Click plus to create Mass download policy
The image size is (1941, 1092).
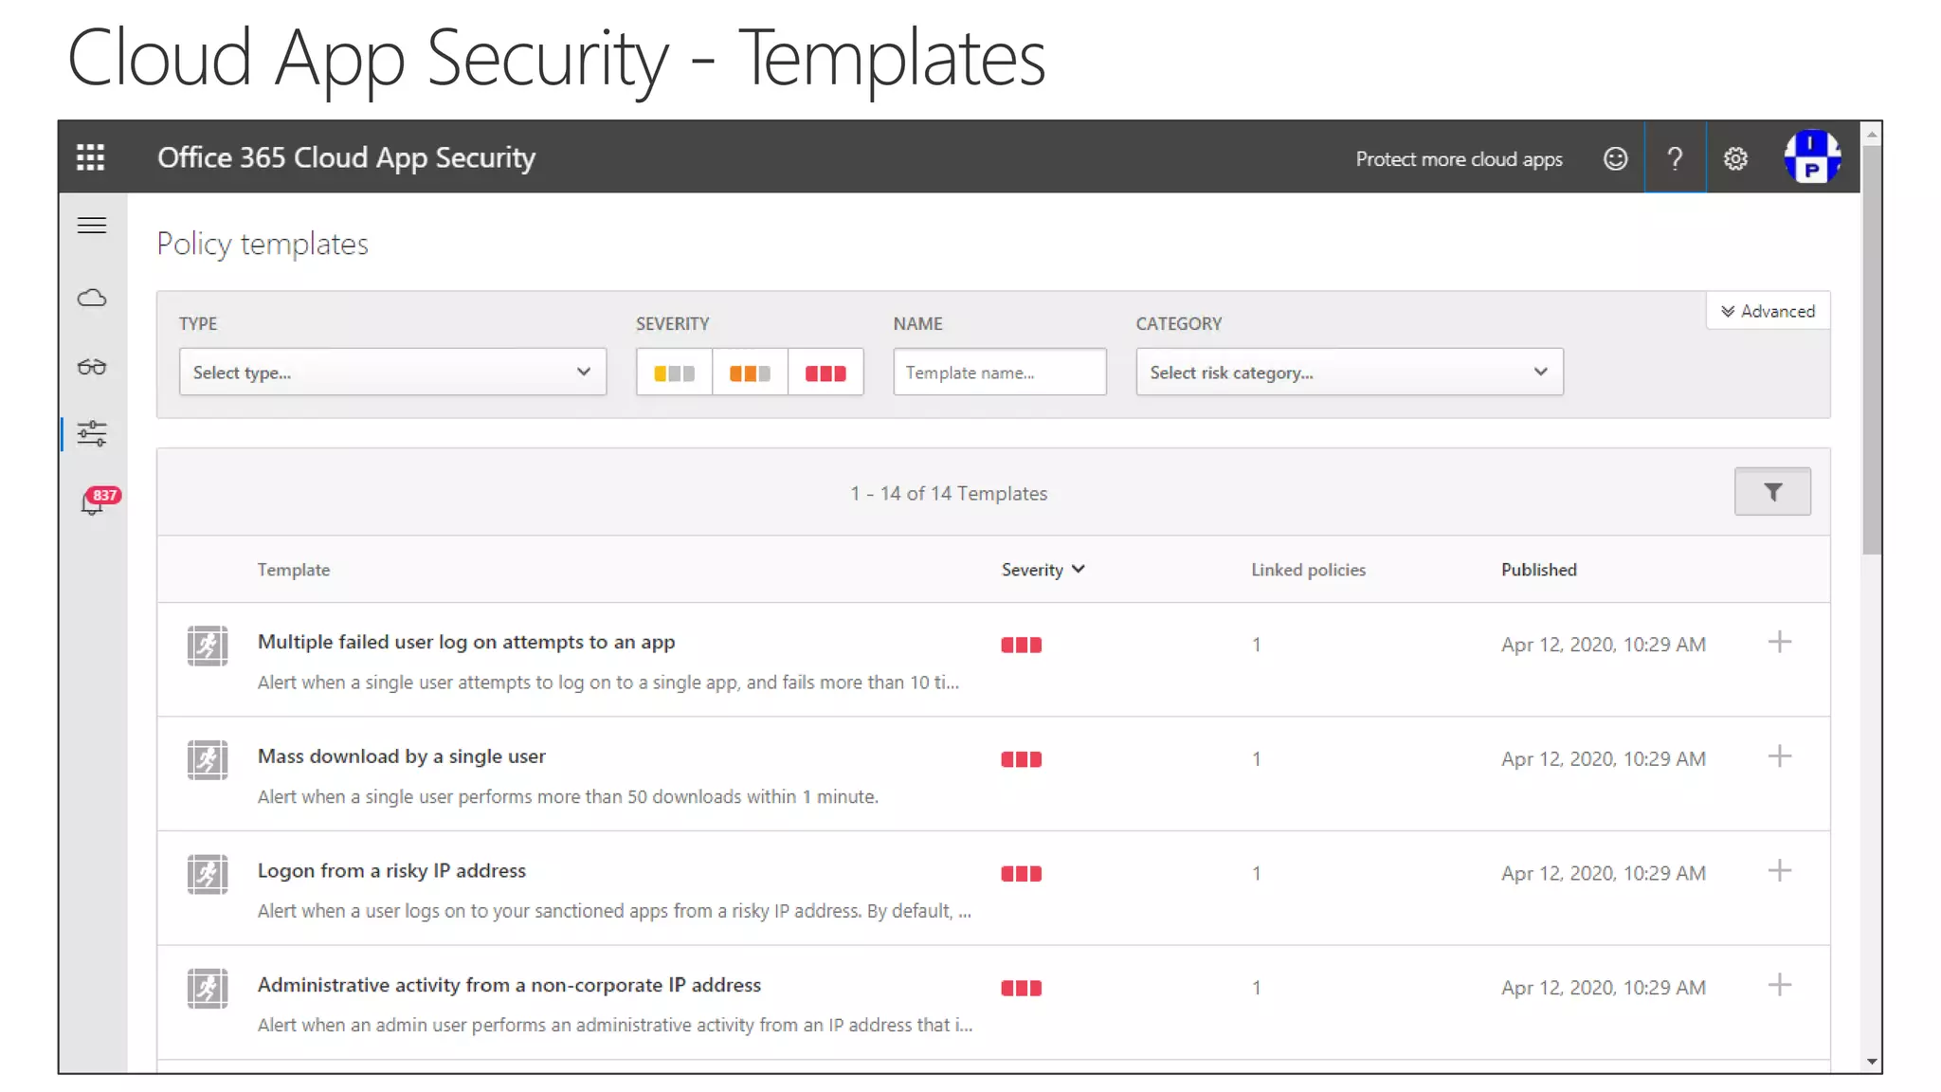click(1779, 756)
